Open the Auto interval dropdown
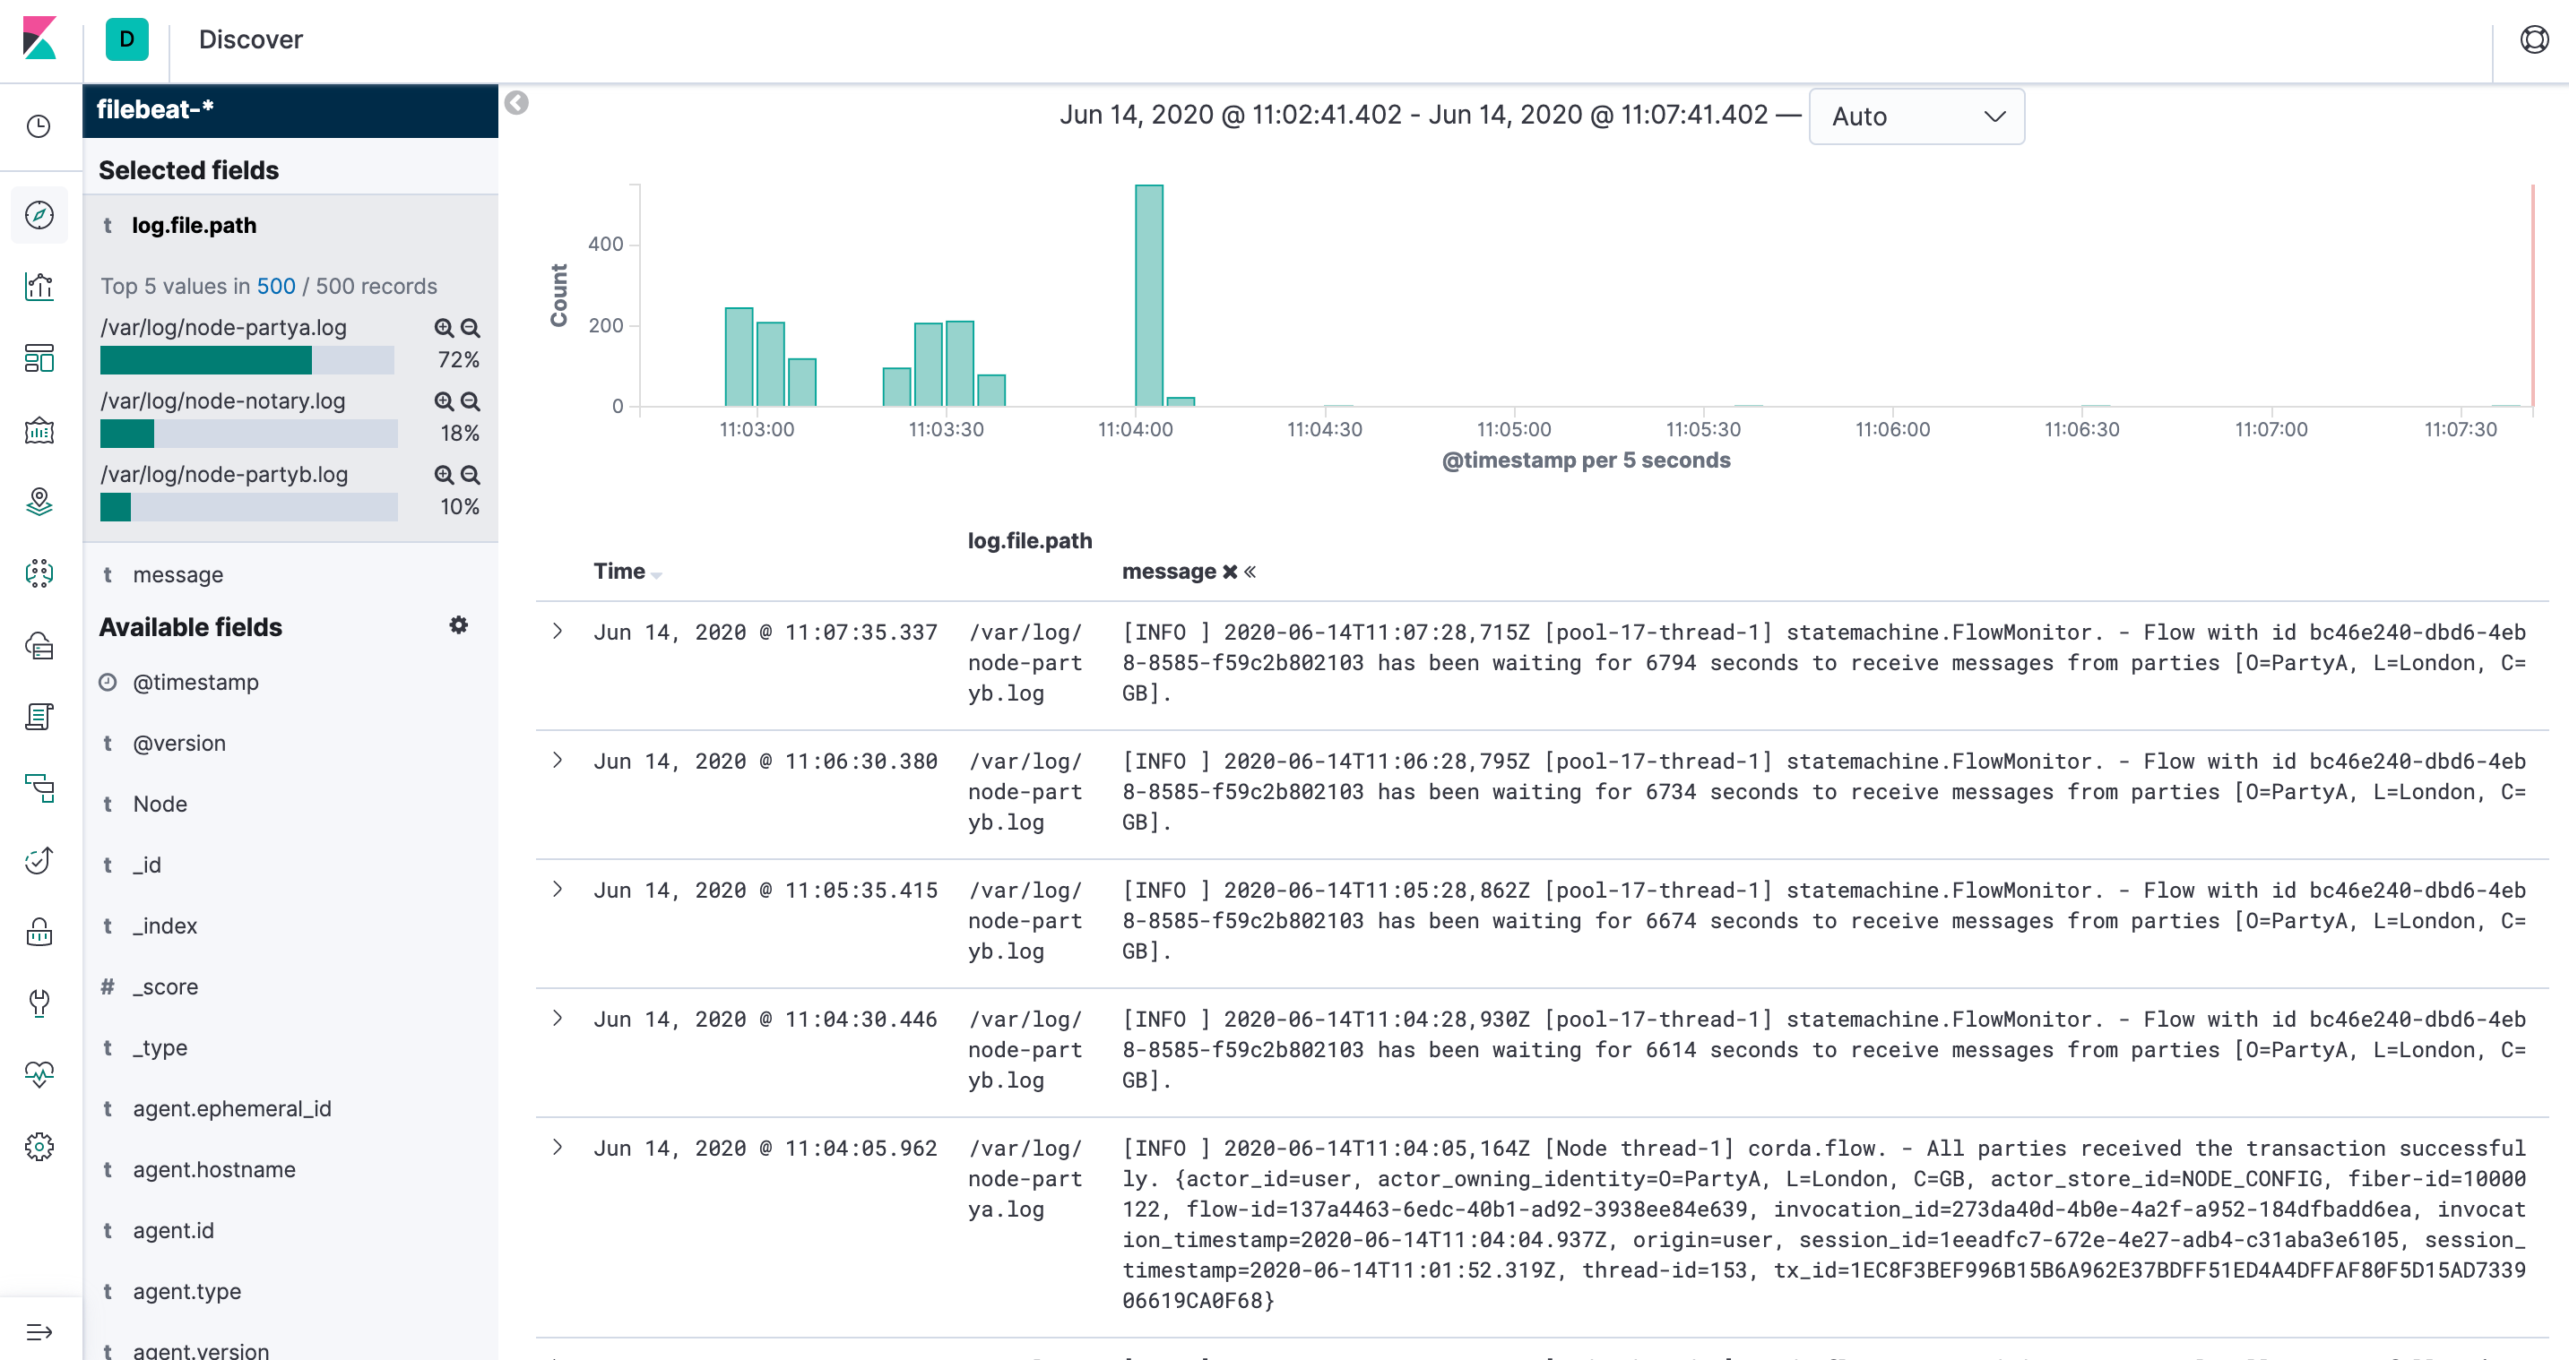 pyautogui.click(x=1916, y=116)
